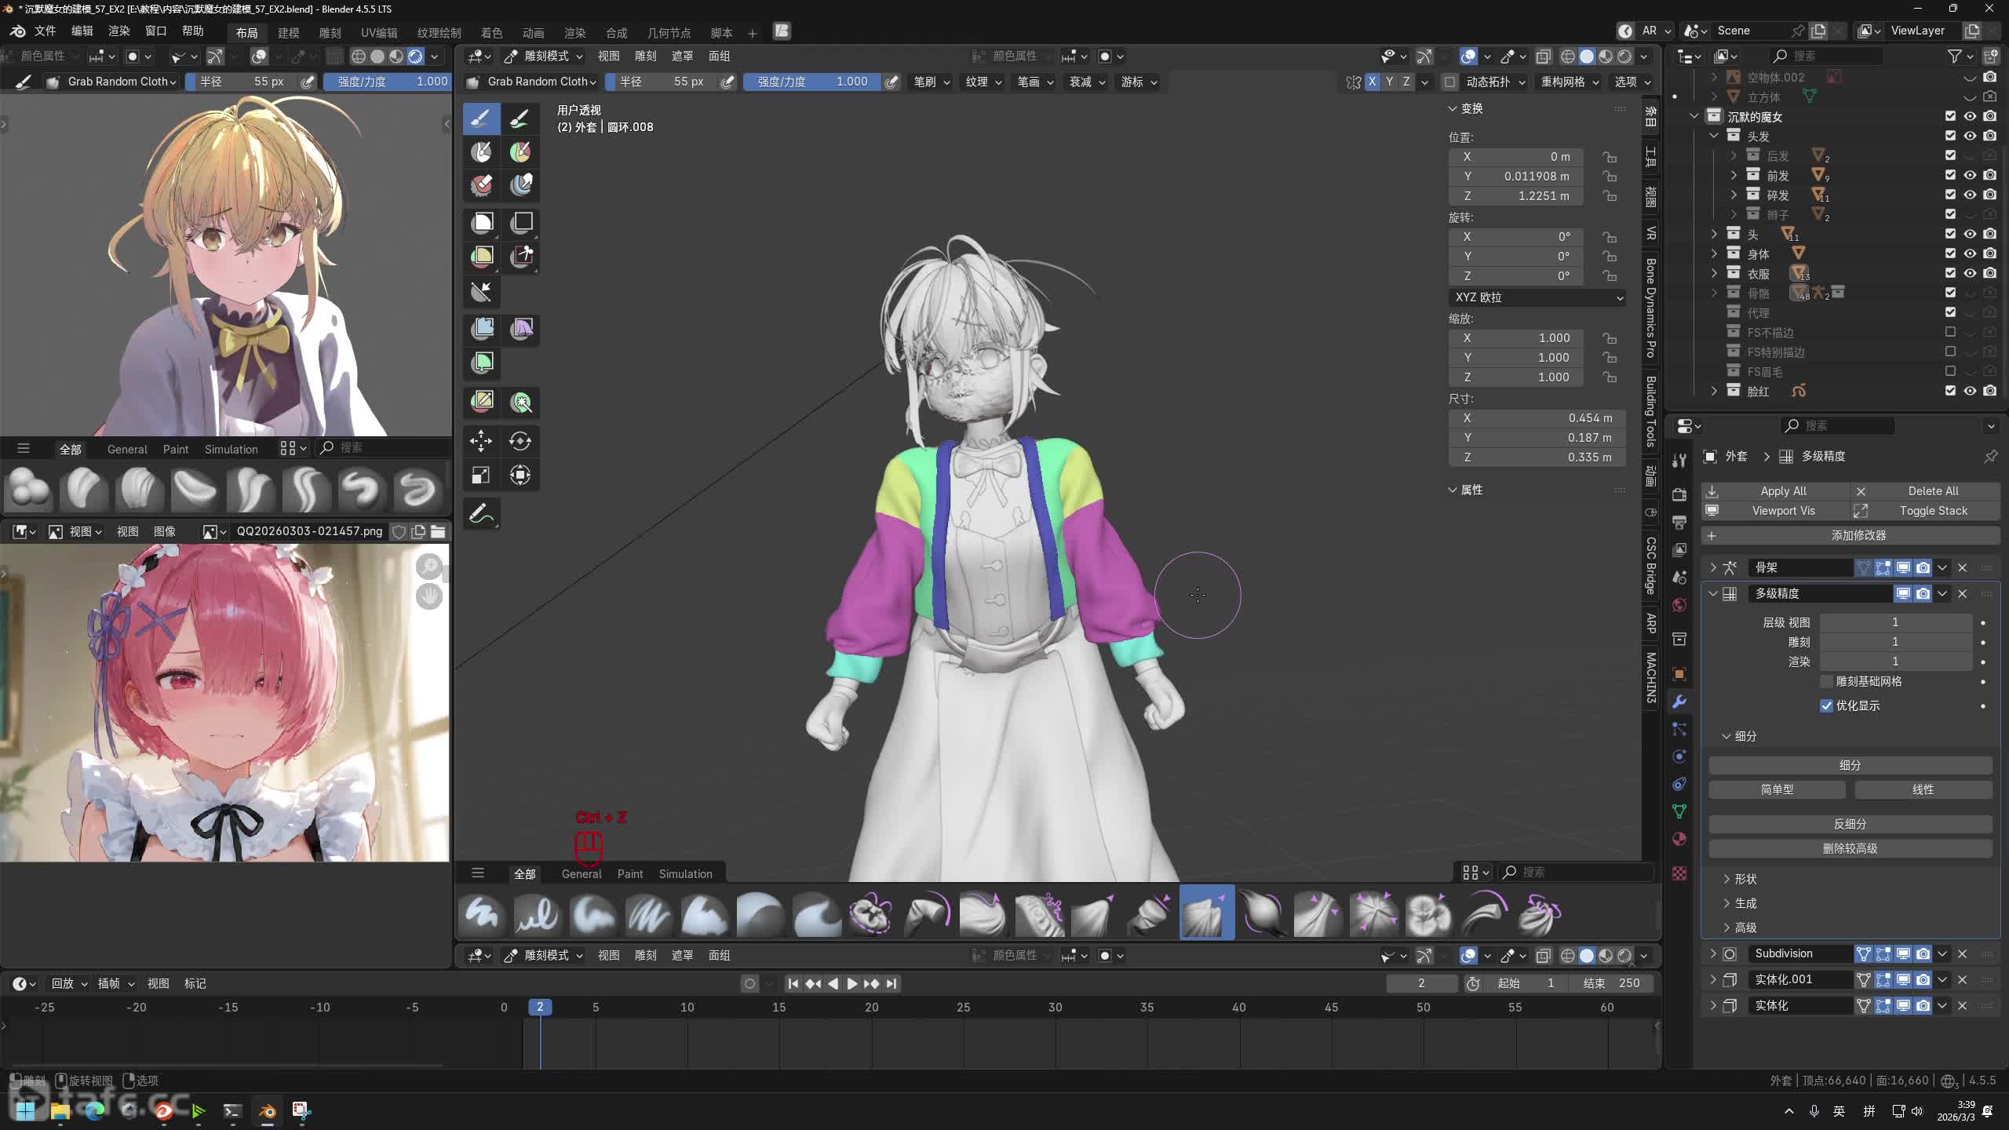The height and width of the screenshot is (1130, 2009).
Task: Select the Scale tool icon
Action: (x=481, y=476)
